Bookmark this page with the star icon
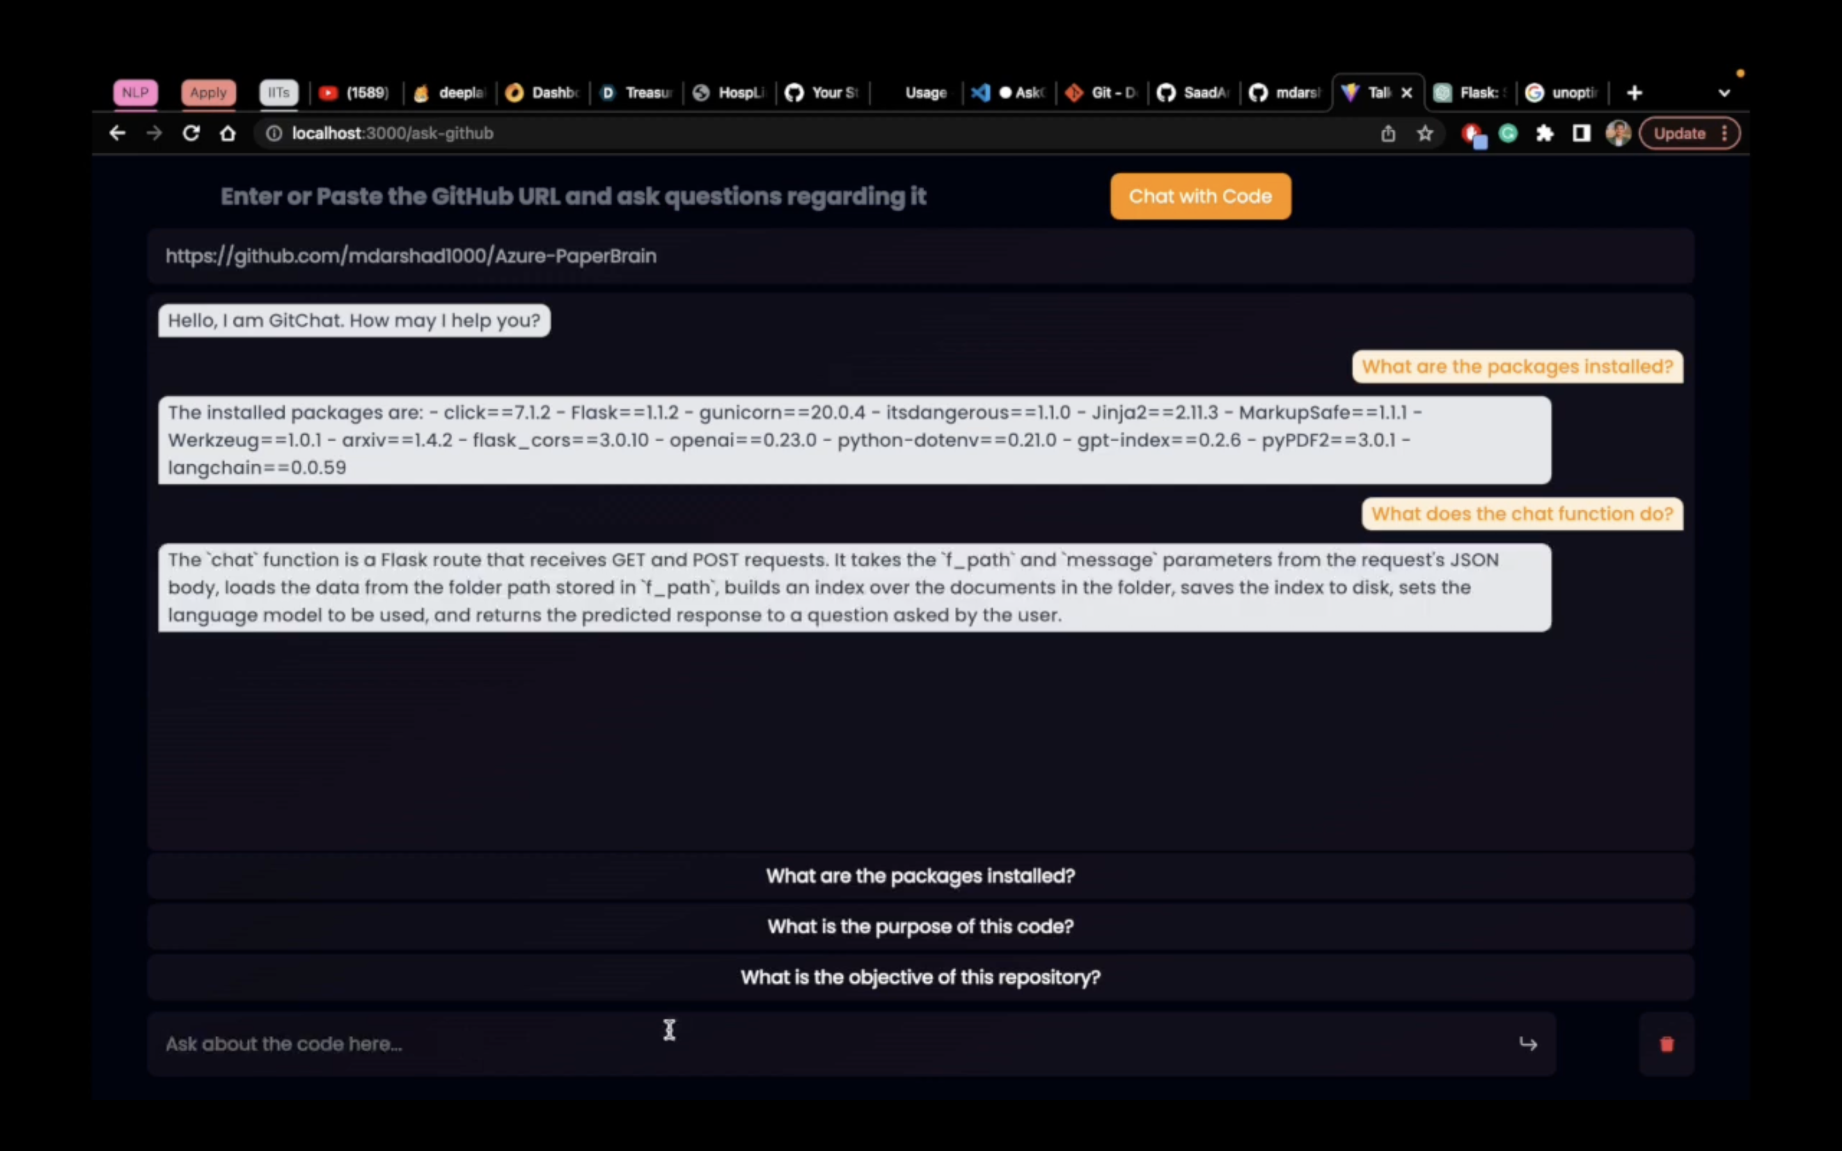 tap(1425, 133)
